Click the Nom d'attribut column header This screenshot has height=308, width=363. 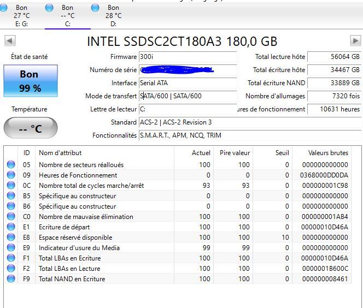tap(104, 153)
